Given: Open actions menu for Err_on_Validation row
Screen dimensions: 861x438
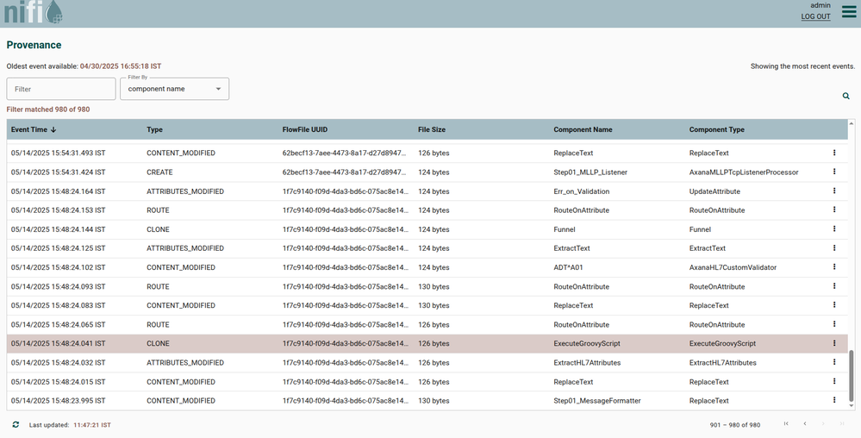Looking at the screenshot, I should coord(834,191).
